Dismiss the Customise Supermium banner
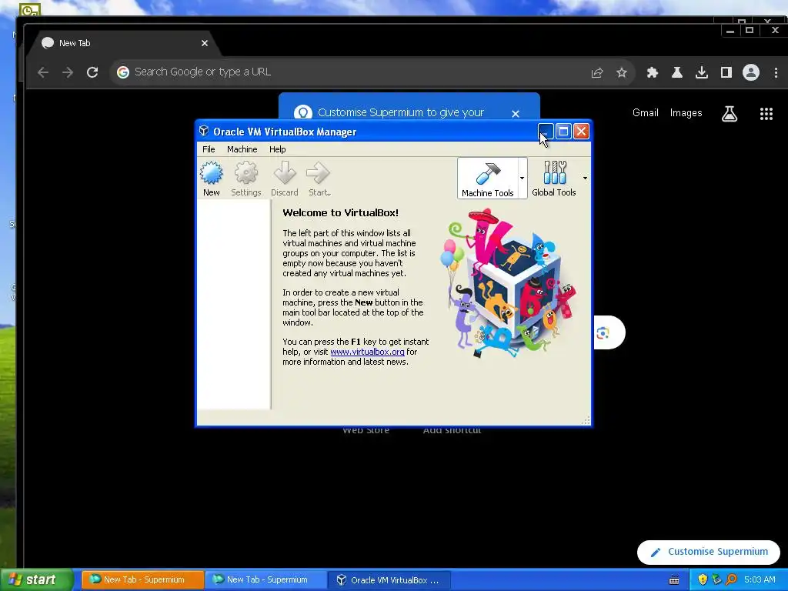This screenshot has height=591, width=788. click(x=515, y=114)
